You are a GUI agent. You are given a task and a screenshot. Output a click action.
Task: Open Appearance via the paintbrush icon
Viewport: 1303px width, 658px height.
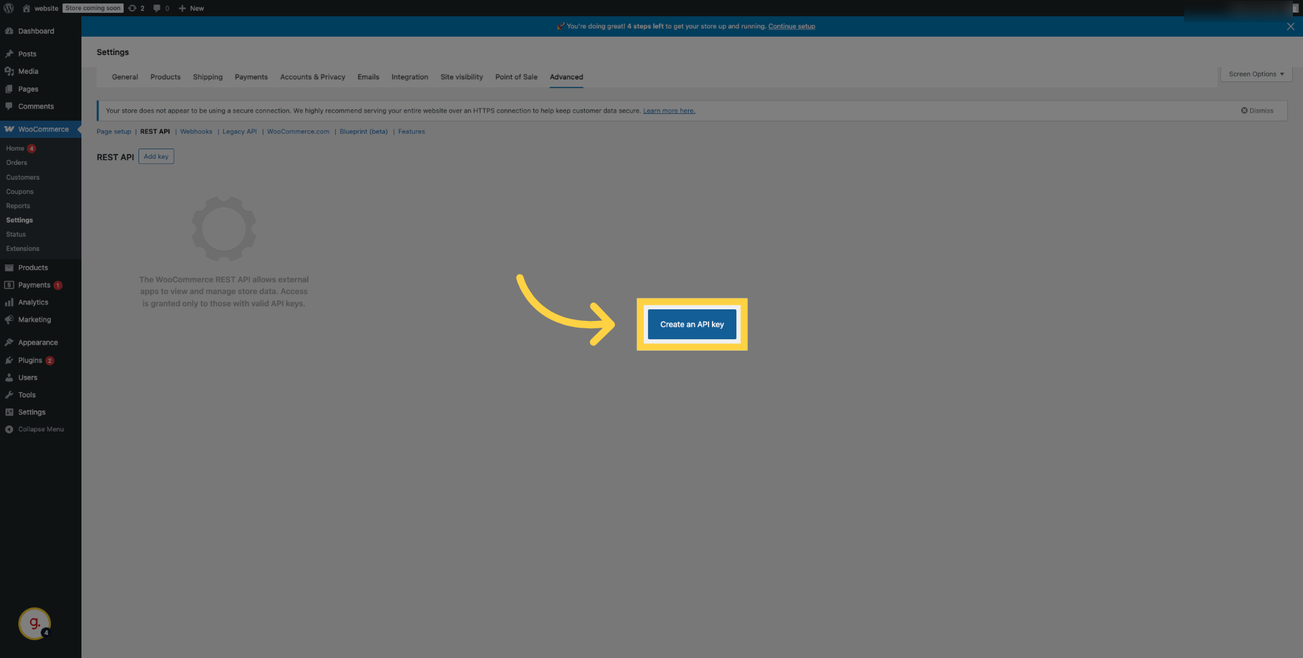click(x=10, y=342)
